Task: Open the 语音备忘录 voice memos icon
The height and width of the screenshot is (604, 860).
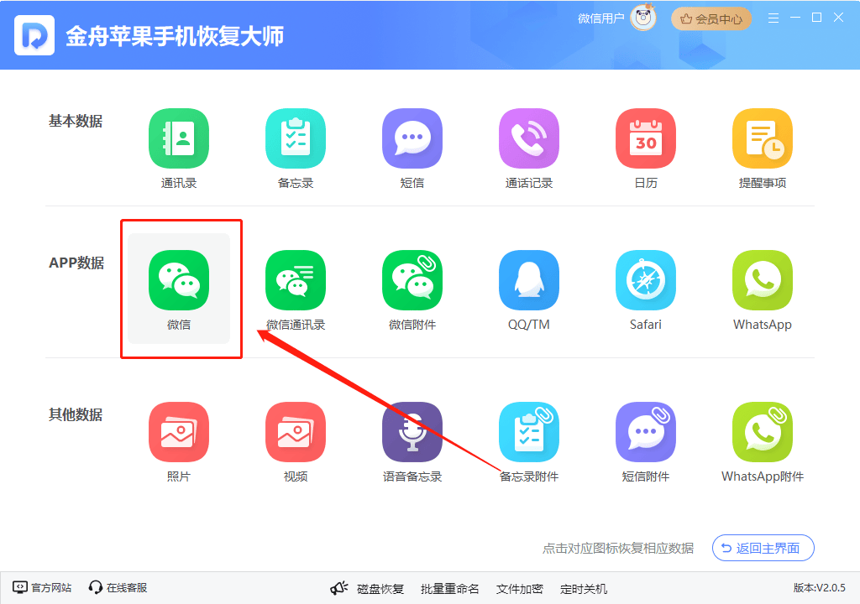Action: click(412, 431)
